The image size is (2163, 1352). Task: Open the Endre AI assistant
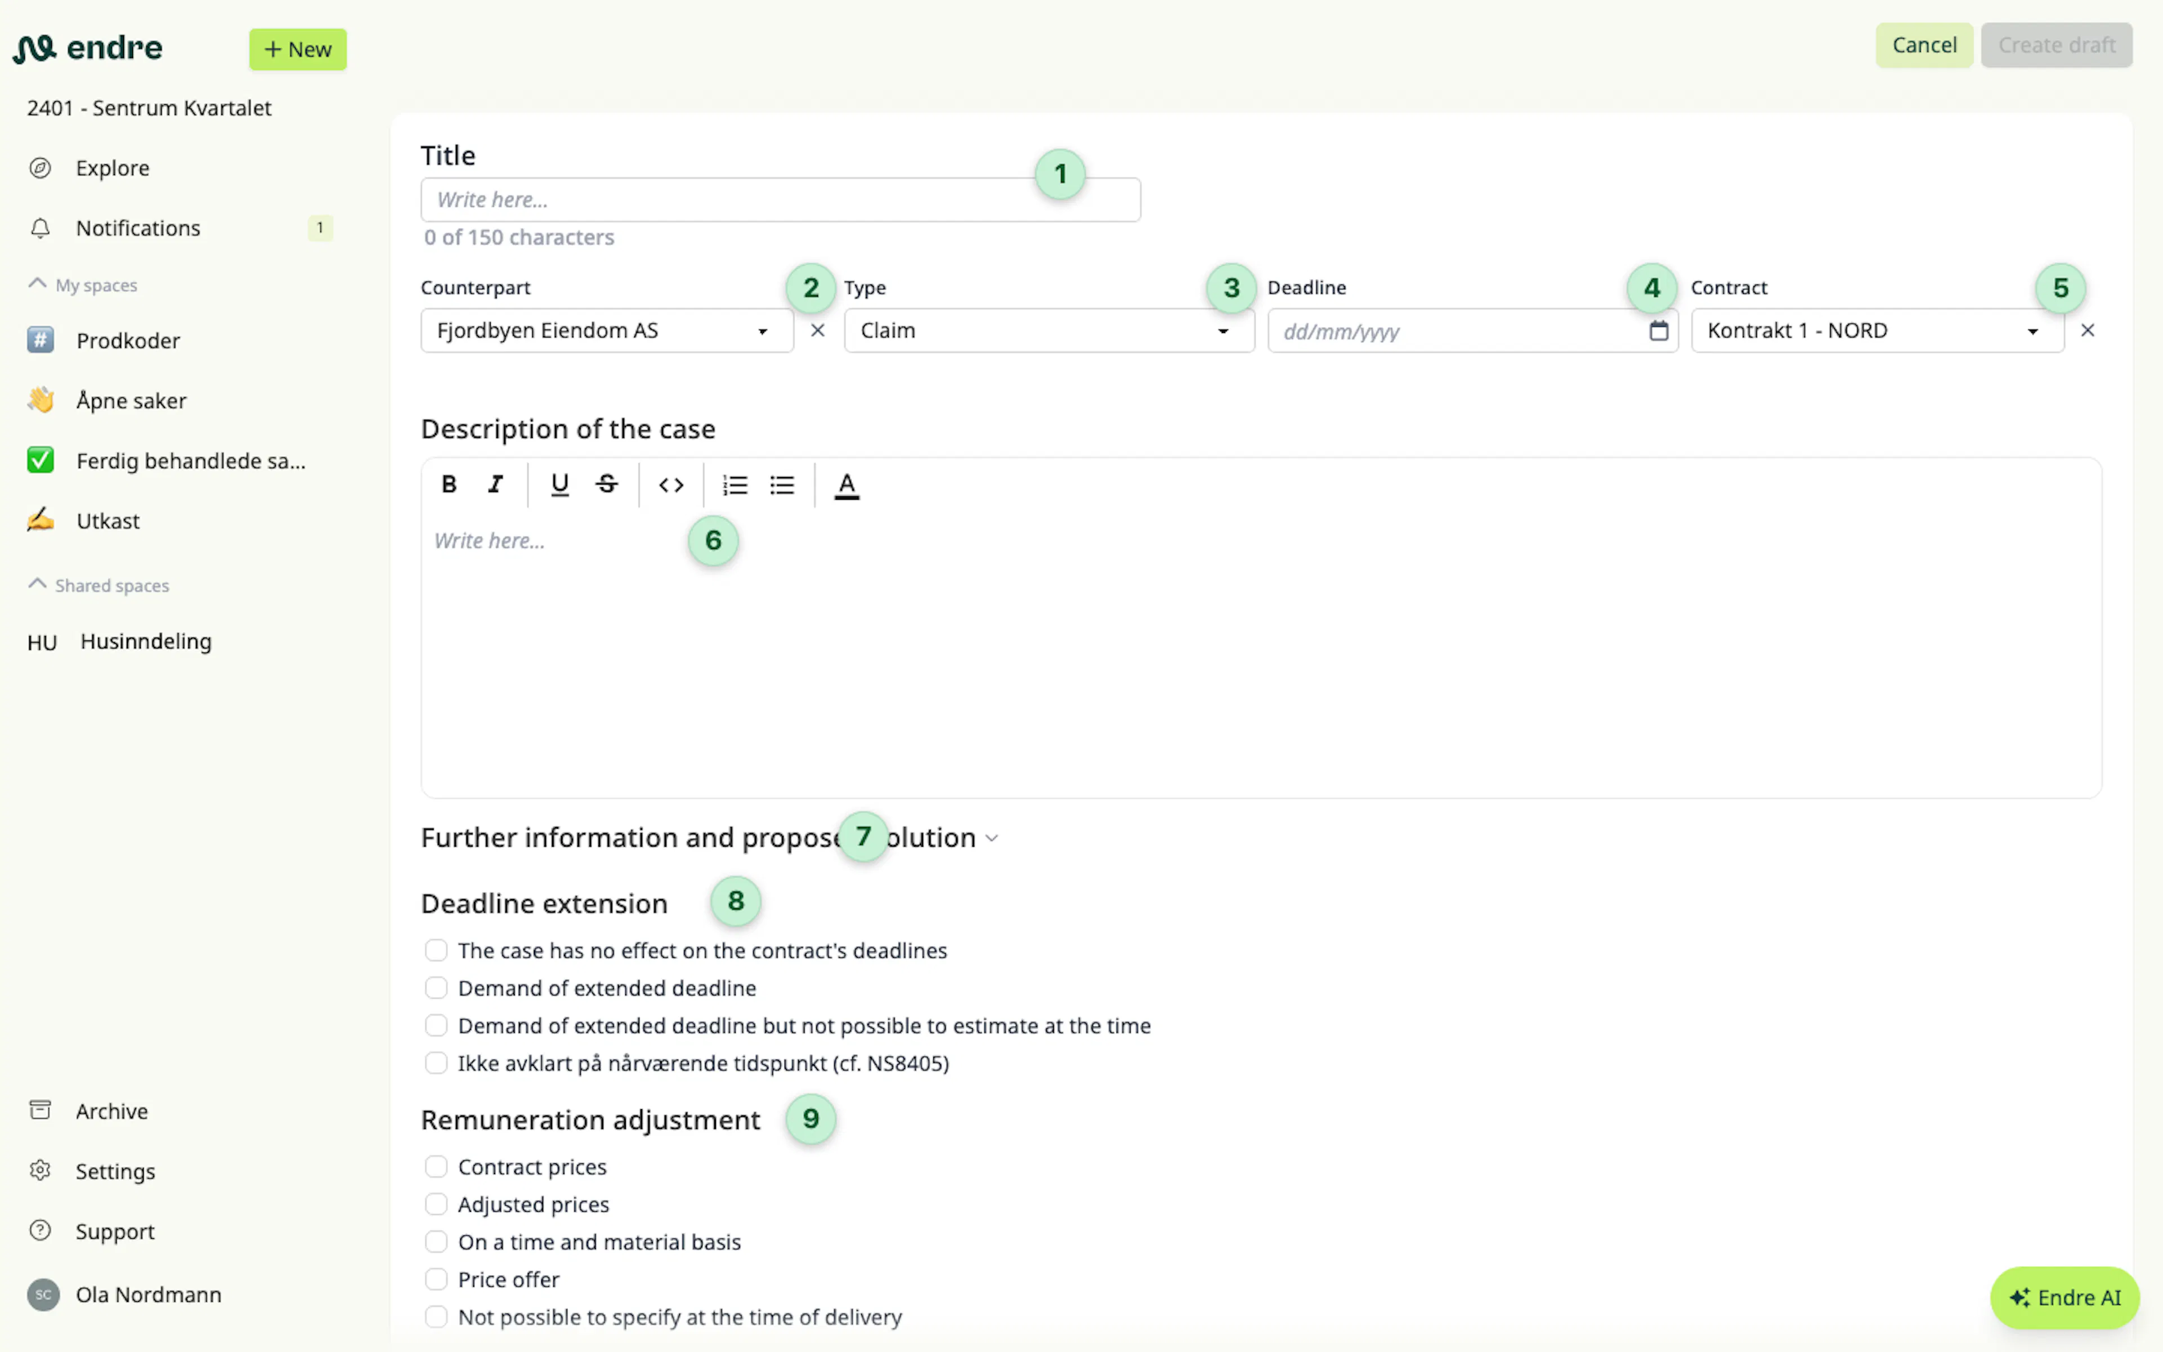(2064, 1297)
